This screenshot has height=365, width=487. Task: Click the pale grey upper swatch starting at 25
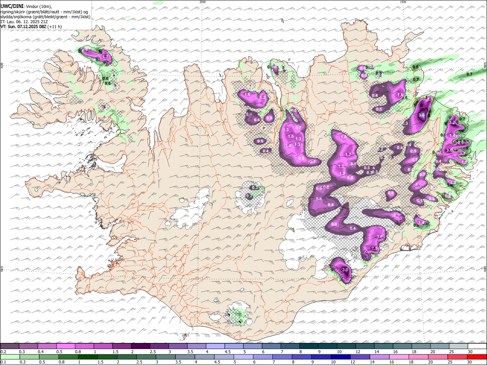click(458, 346)
